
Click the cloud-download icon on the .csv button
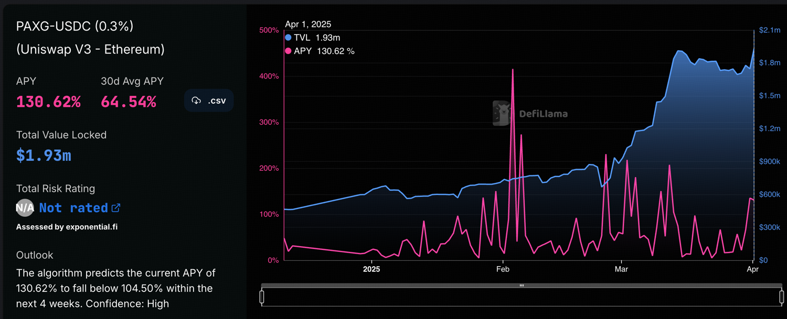[x=196, y=100]
